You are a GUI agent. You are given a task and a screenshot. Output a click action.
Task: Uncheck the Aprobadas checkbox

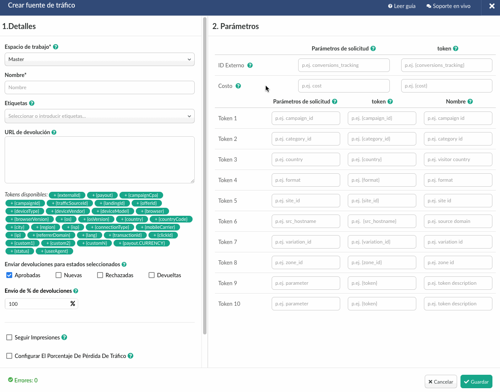coord(9,275)
